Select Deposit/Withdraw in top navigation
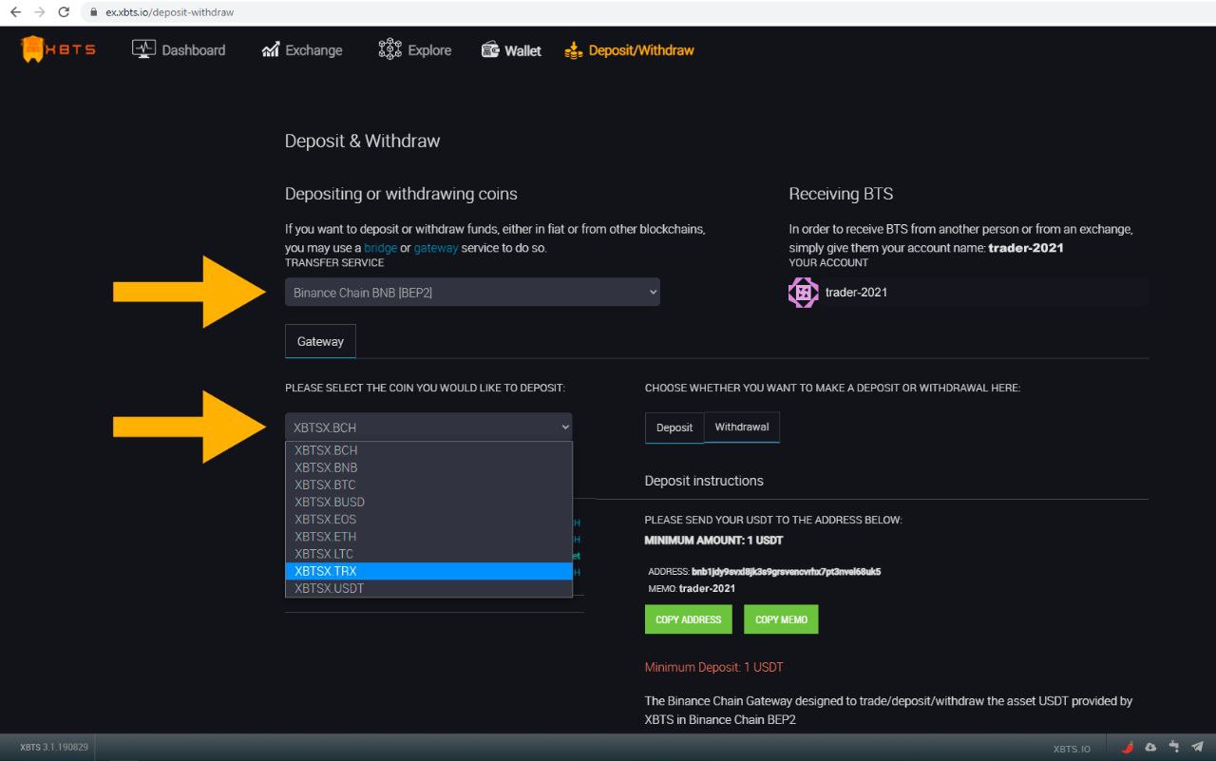This screenshot has width=1216, height=761. [x=629, y=50]
